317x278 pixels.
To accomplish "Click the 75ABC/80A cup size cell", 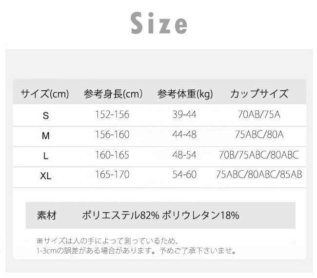I will pos(259,136).
